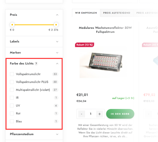Click the In den Korb button
The height and width of the screenshot is (142, 158).
pos(120,114)
